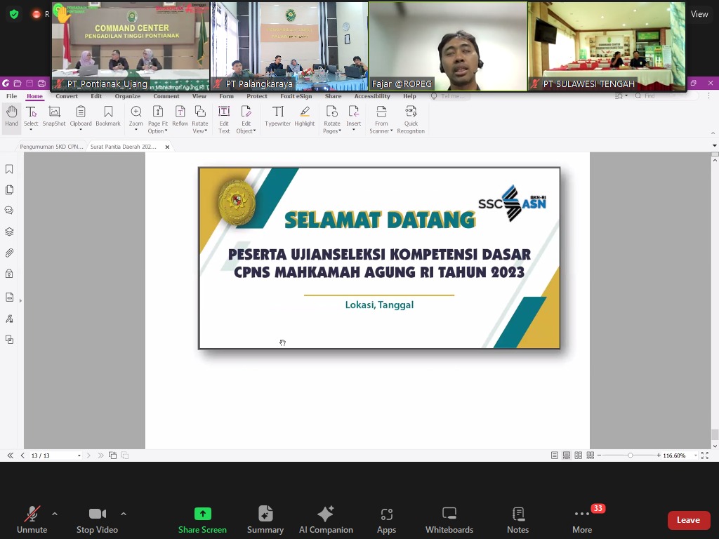Open the Digital Signatures pen panel
Viewport: 719px width, 539px height.
coord(9,319)
